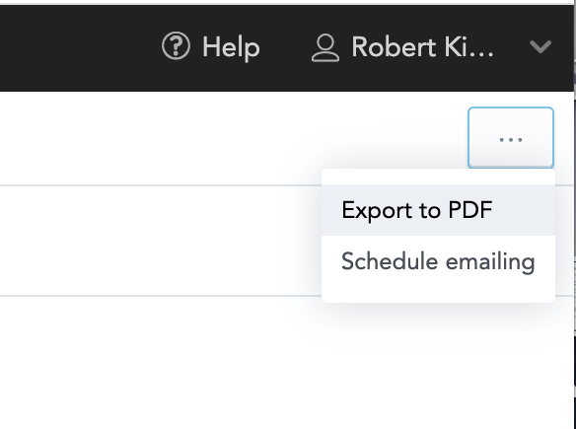Image resolution: width=576 pixels, height=429 pixels.
Task: Click empty padding at top of dropdown menu
Action: pos(438,178)
